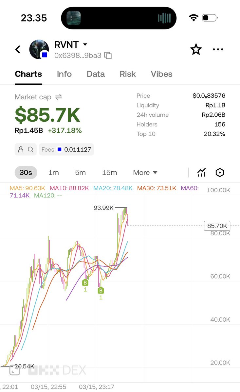Tap the MA20: 78.48K indicator label
Screen dimensions: 240x392
pos(113,188)
